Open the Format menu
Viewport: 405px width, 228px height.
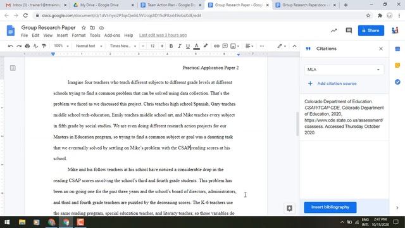[x=78, y=35]
